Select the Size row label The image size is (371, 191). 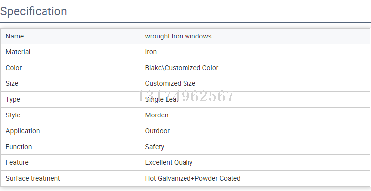click(12, 83)
